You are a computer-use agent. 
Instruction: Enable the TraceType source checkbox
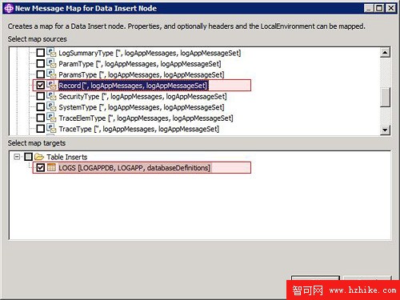coord(41,129)
